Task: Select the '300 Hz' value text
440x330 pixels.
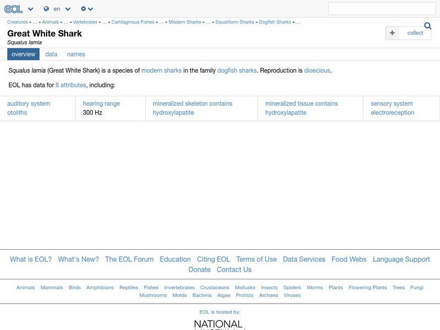Action: 92,113
